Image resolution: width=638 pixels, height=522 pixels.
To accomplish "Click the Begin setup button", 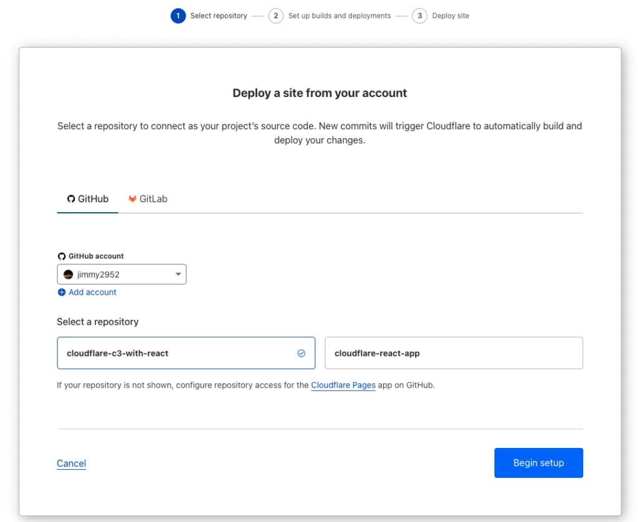I will 538,462.
